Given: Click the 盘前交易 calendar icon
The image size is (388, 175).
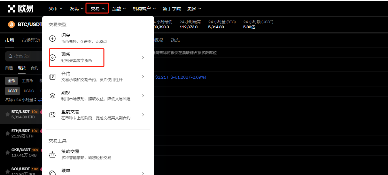Looking at the screenshot, I should (x=52, y=115).
